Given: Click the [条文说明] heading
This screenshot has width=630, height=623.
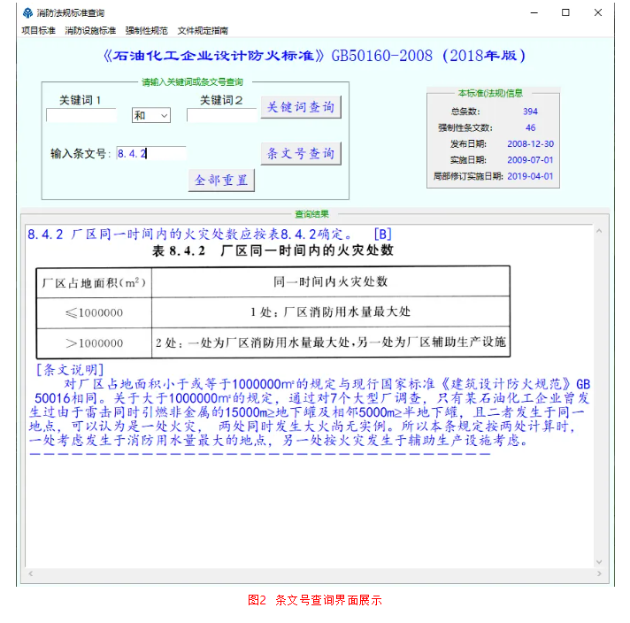Looking at the screenshot, I should [70, 369].
